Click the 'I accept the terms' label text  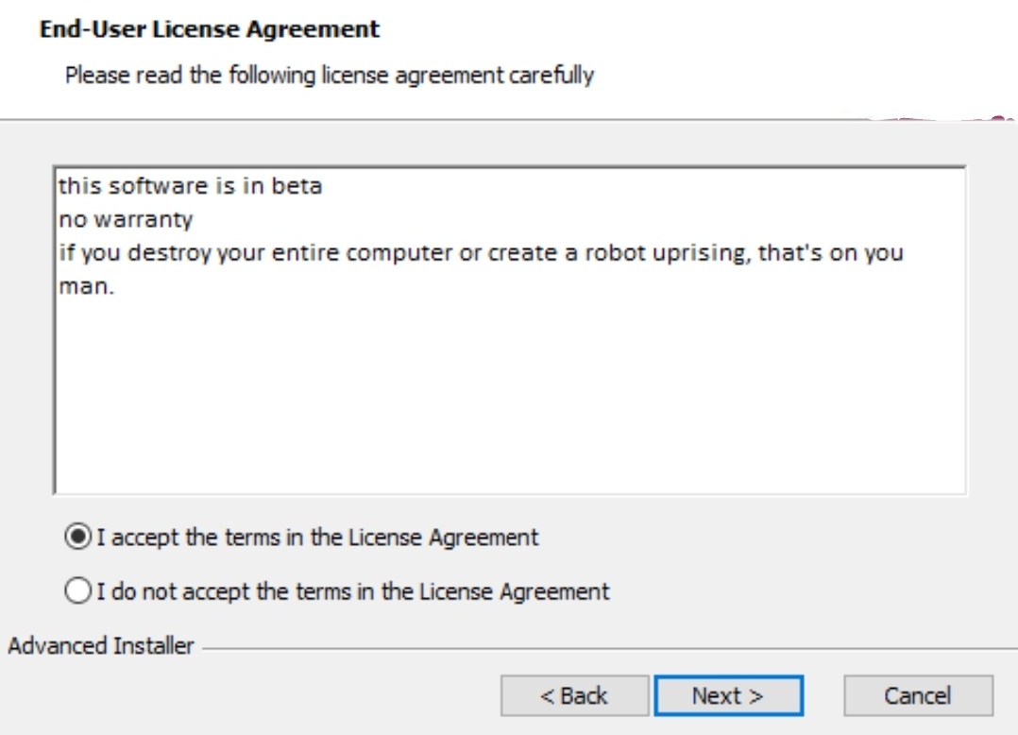(x=317, y=538)
